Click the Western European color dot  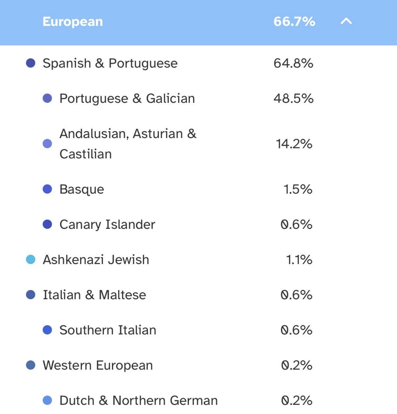(x=31, y=365)
